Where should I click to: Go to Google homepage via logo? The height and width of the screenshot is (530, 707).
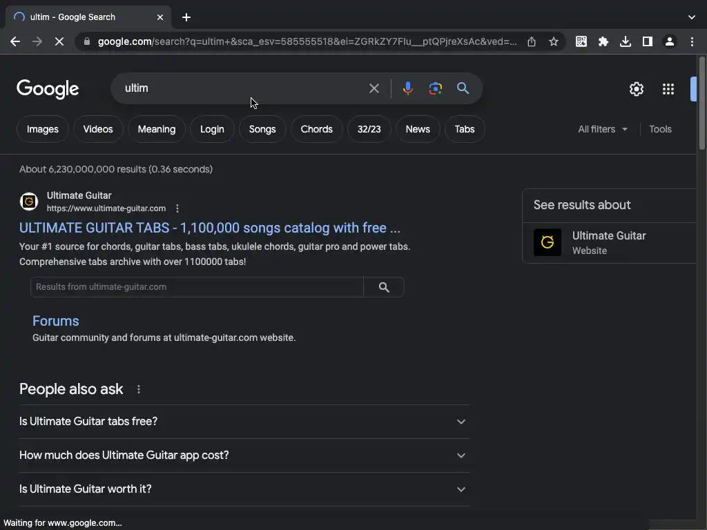(48, 89)
